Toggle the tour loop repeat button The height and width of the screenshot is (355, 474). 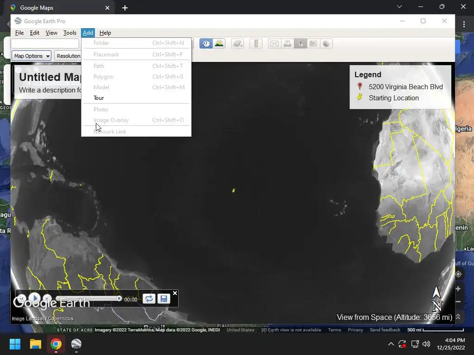pyautogui.click(x=149, y=299)
